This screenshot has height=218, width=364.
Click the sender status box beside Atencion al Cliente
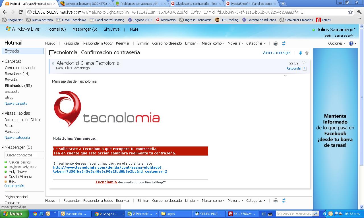tap(53, 63)
